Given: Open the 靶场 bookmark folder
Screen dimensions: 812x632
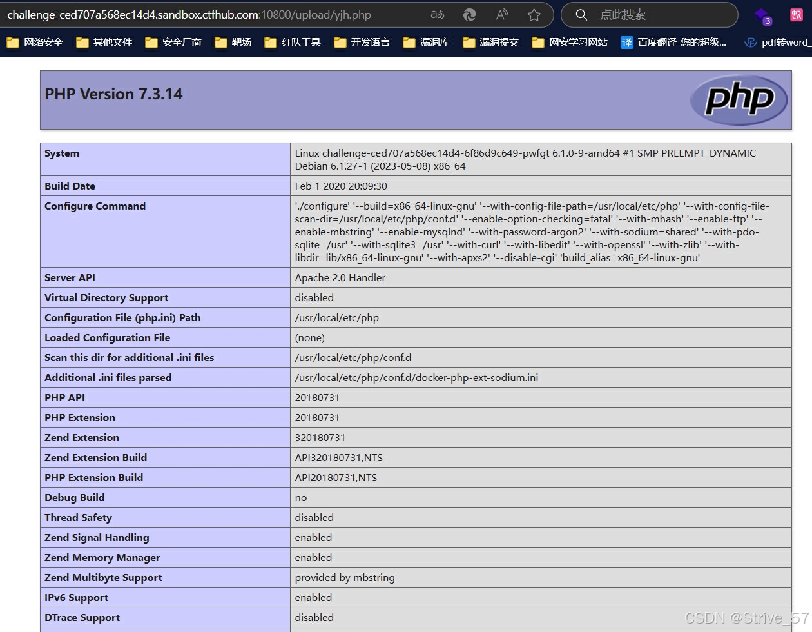Looking at the screenshot, I should tap(233, 43).
